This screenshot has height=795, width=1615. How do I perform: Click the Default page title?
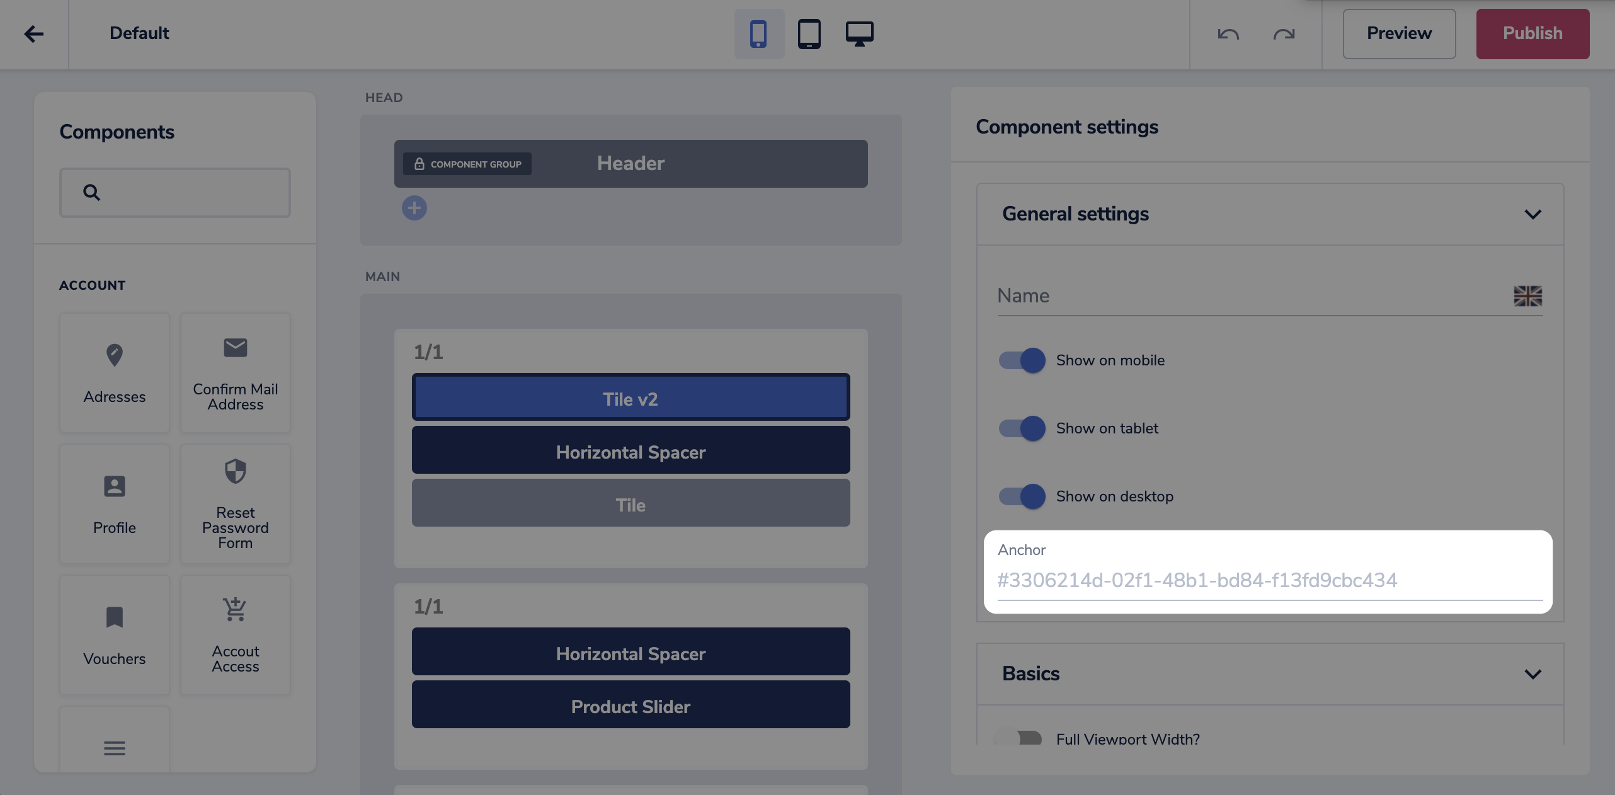coord(139,33)
